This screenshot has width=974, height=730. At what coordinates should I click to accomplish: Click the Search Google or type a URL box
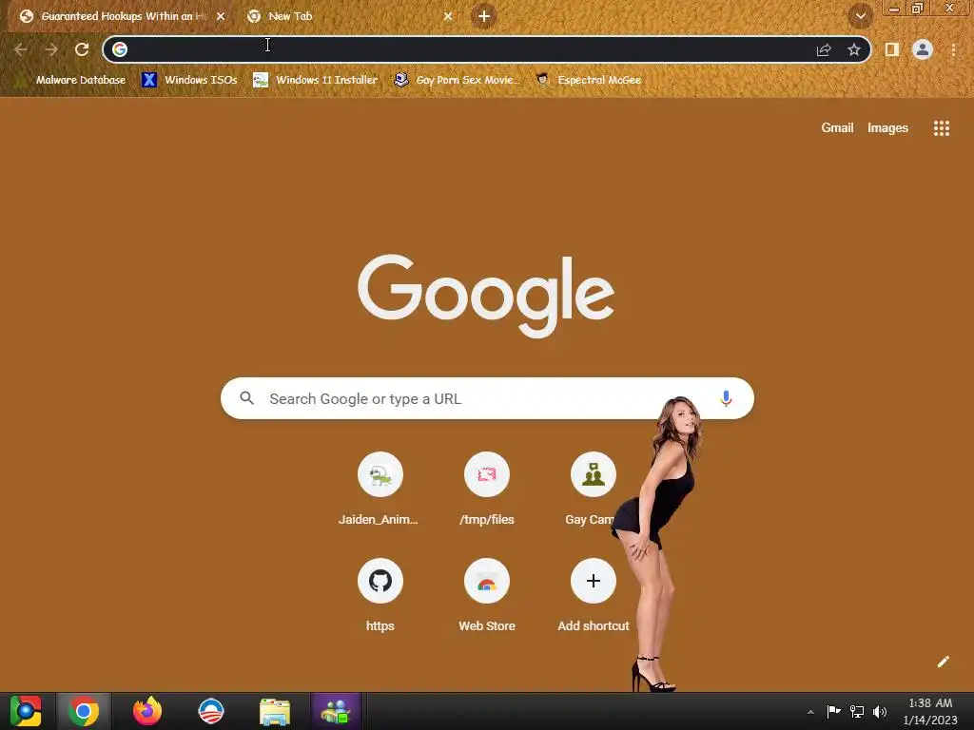488,398
